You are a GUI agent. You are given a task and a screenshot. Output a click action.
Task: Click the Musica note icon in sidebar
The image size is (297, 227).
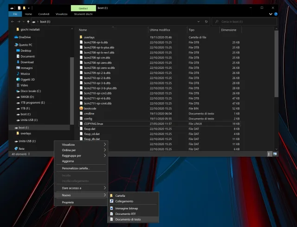[18, 73]
